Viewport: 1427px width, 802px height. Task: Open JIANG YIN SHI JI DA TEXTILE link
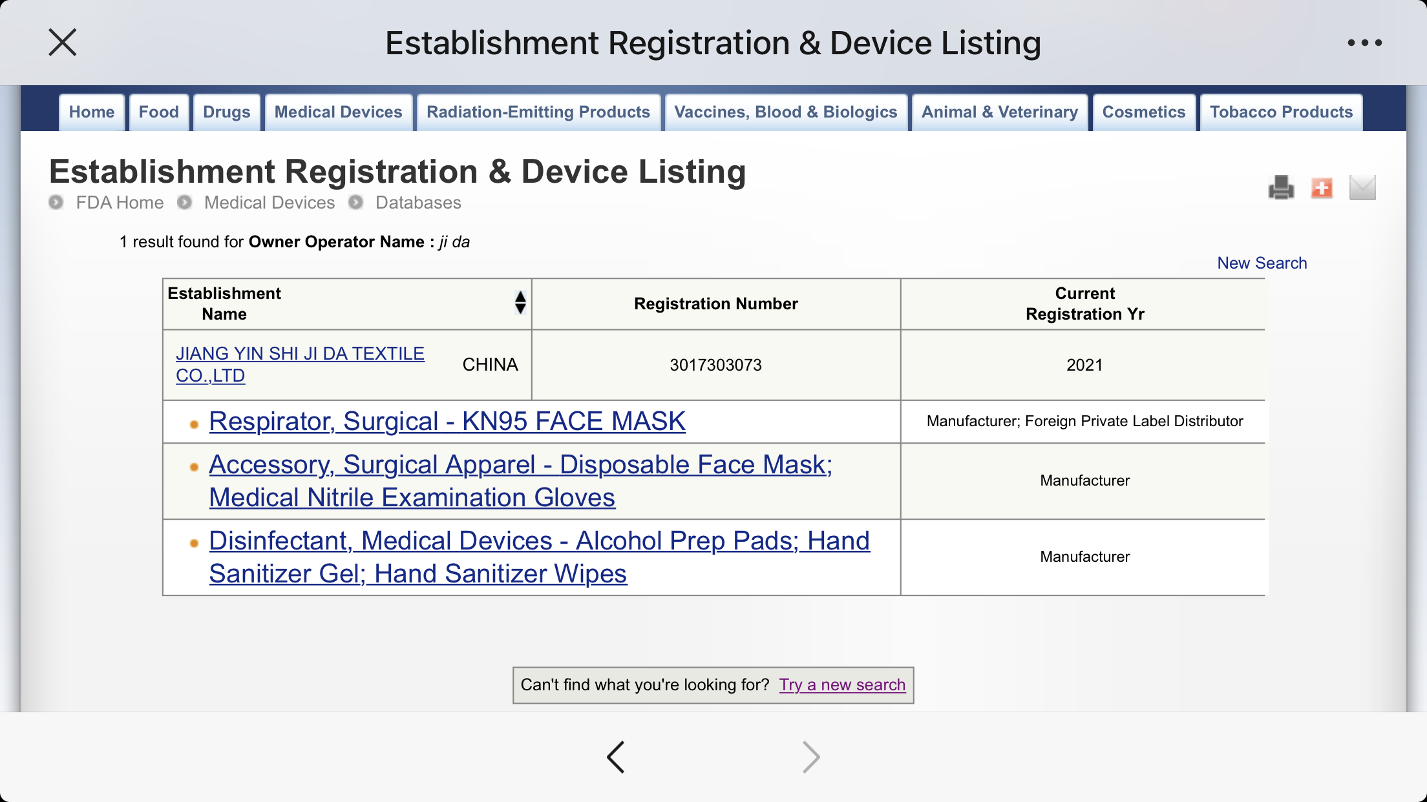[x=300, y=364]
